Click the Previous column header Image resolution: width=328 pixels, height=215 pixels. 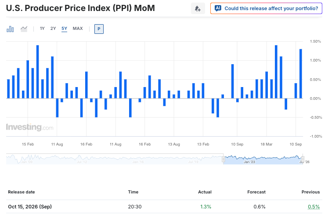(310, 192)
